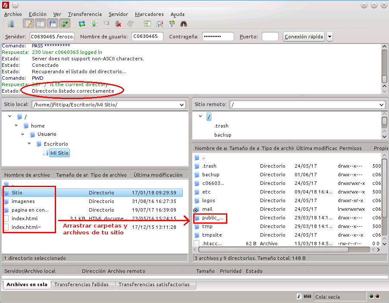Sort remote files by Permisos column
Screen dimensions: 389x303
click(350, 148)
